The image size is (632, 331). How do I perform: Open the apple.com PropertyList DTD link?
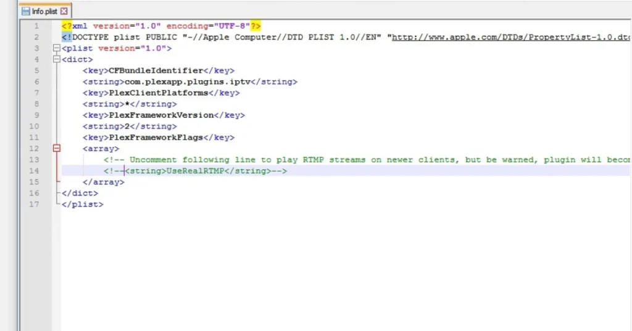click(511, 37)
